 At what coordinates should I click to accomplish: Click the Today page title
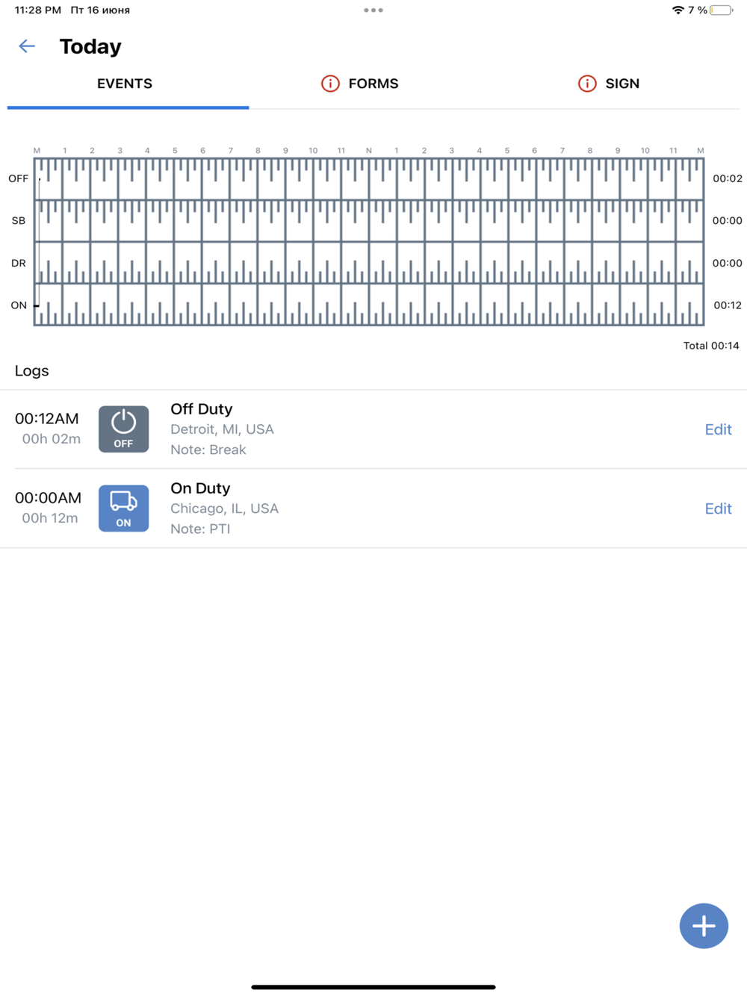pyautogui.click(x=90, y=46)
